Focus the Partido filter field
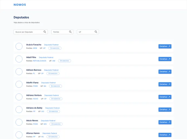Viewport: 187px width, 139px height. [60, 32]
